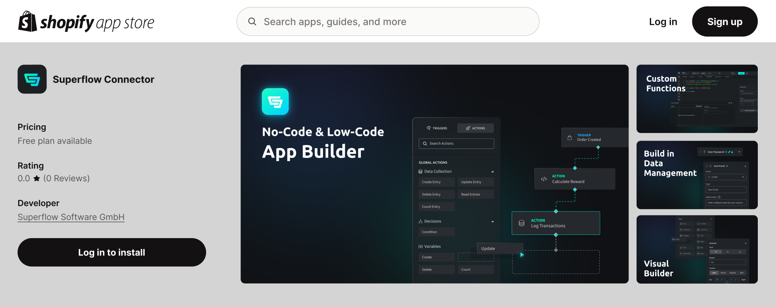
Task: Open the Visual Builder thumbnail
Action: tap(697, 249)
